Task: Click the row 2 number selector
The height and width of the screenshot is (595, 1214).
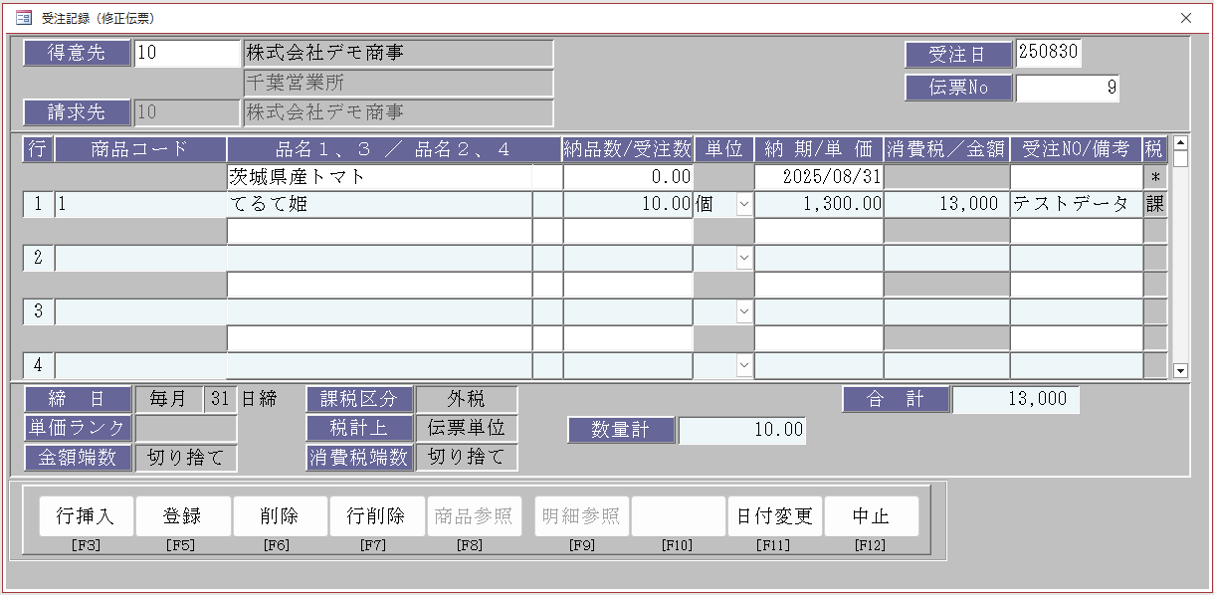Action: click(x=38, y=258)
